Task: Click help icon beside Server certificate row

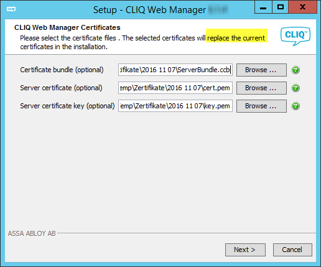Action: pyautogui.click(x=295, y=88)
